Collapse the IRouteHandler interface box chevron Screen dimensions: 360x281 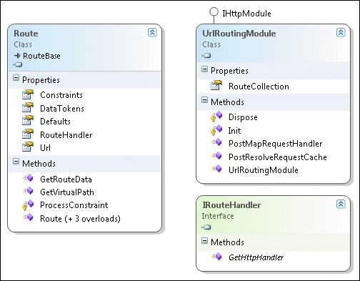pyautogui.click(x=341, y=204)
